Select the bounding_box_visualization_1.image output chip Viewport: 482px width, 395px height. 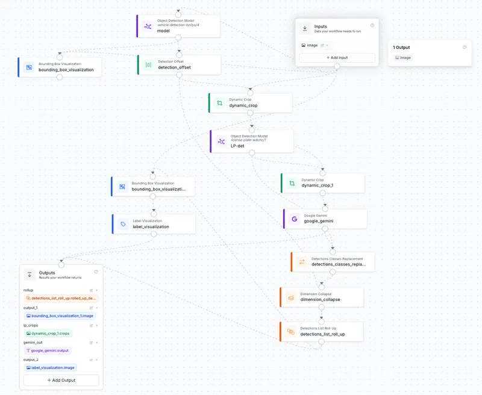[x=60, y=316]
